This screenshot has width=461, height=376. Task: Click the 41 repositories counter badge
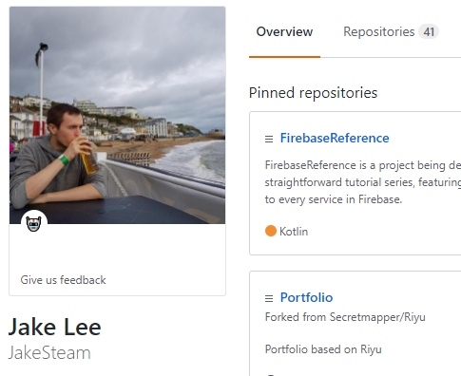click(429, 31)
